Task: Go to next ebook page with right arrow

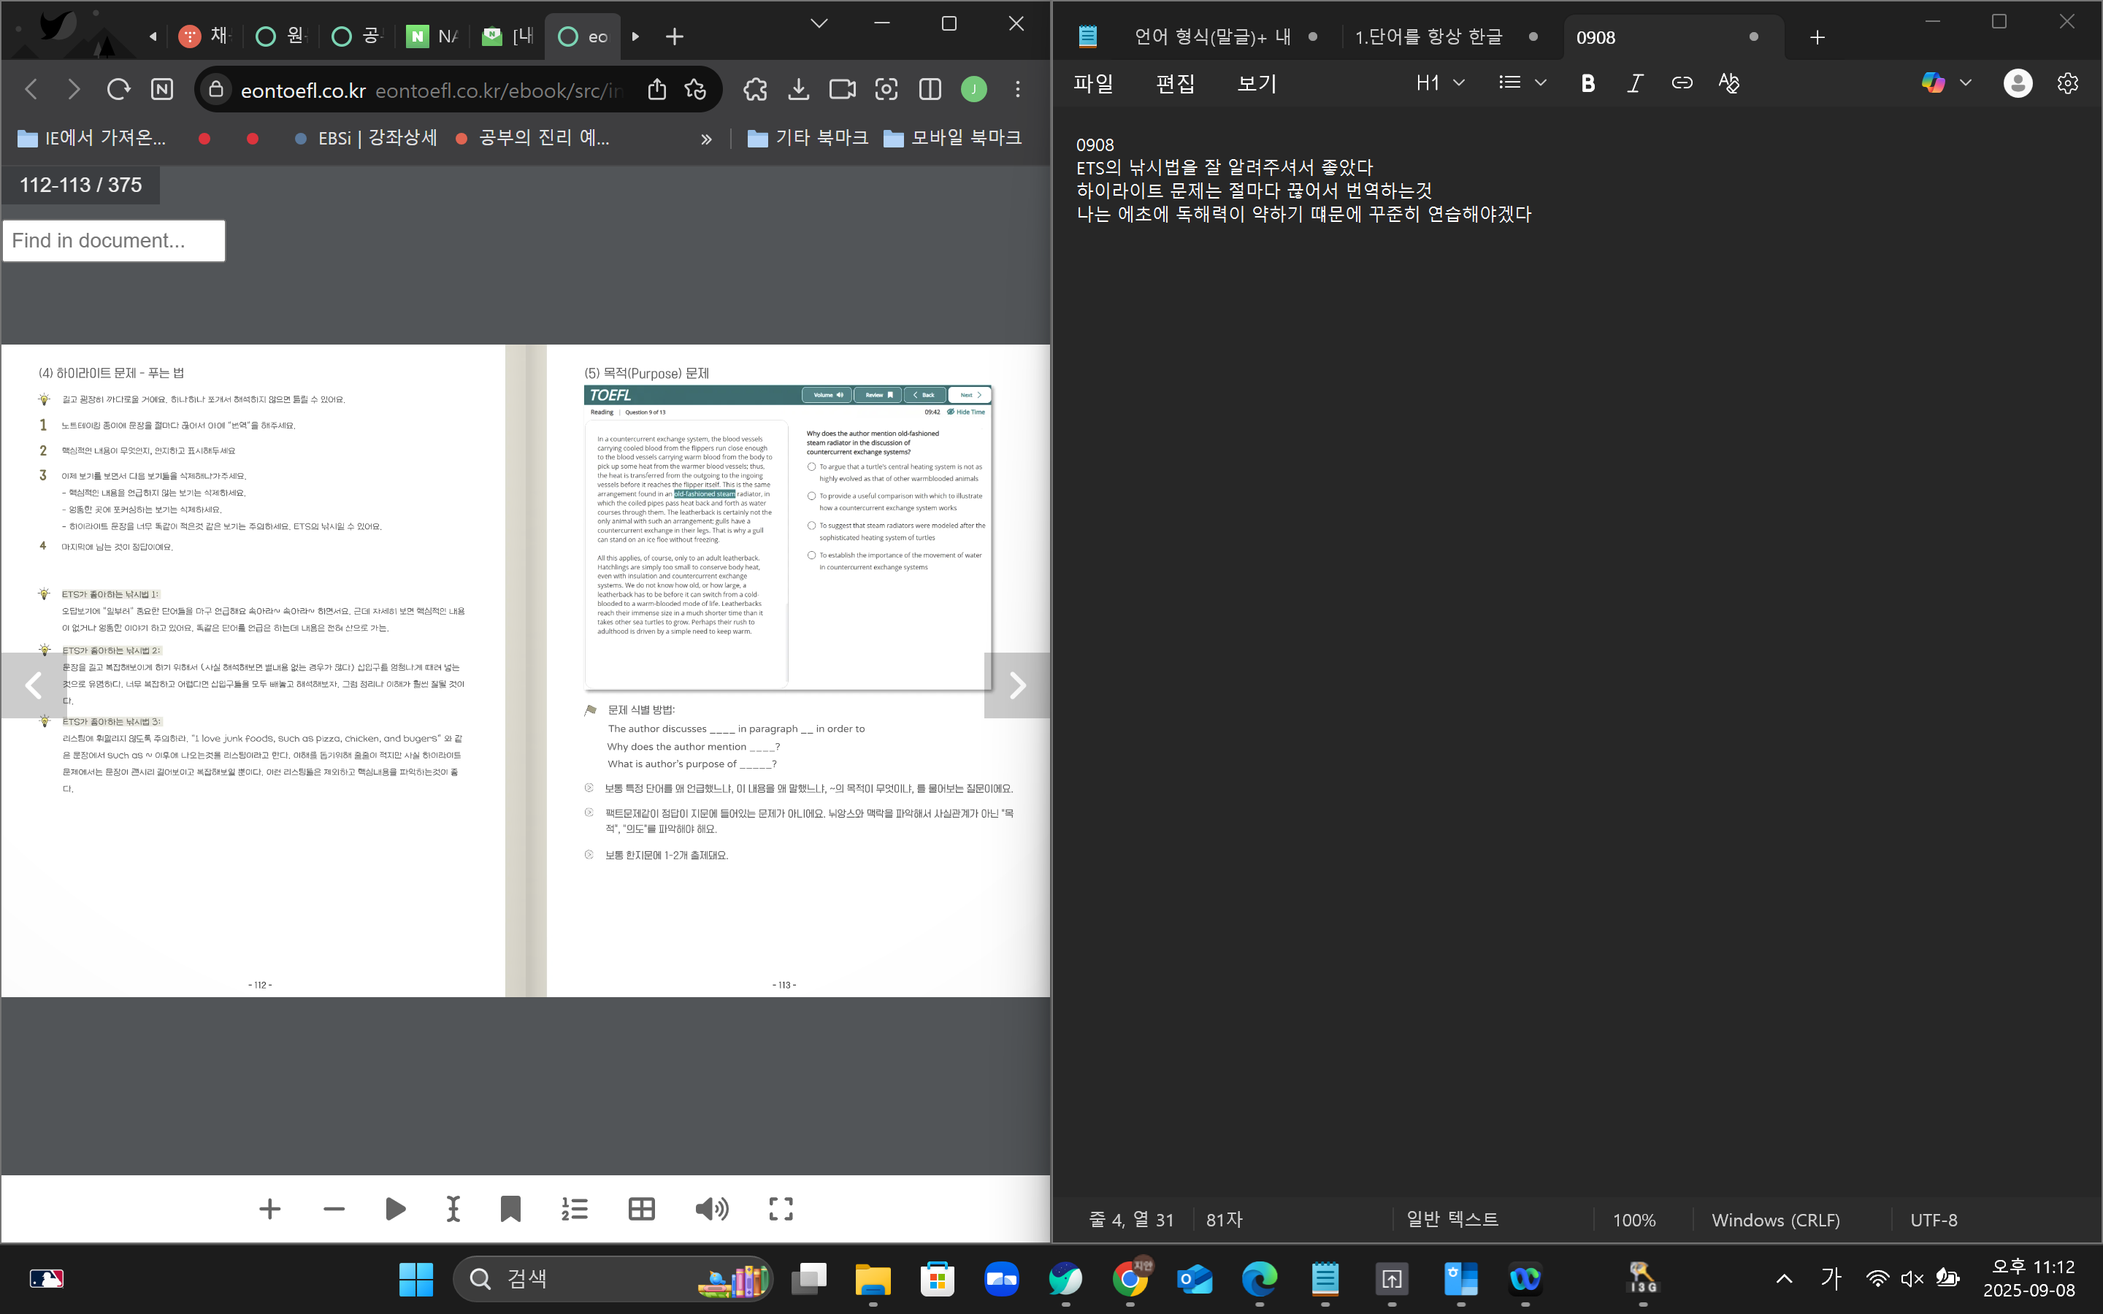Action: (1016, 685)
